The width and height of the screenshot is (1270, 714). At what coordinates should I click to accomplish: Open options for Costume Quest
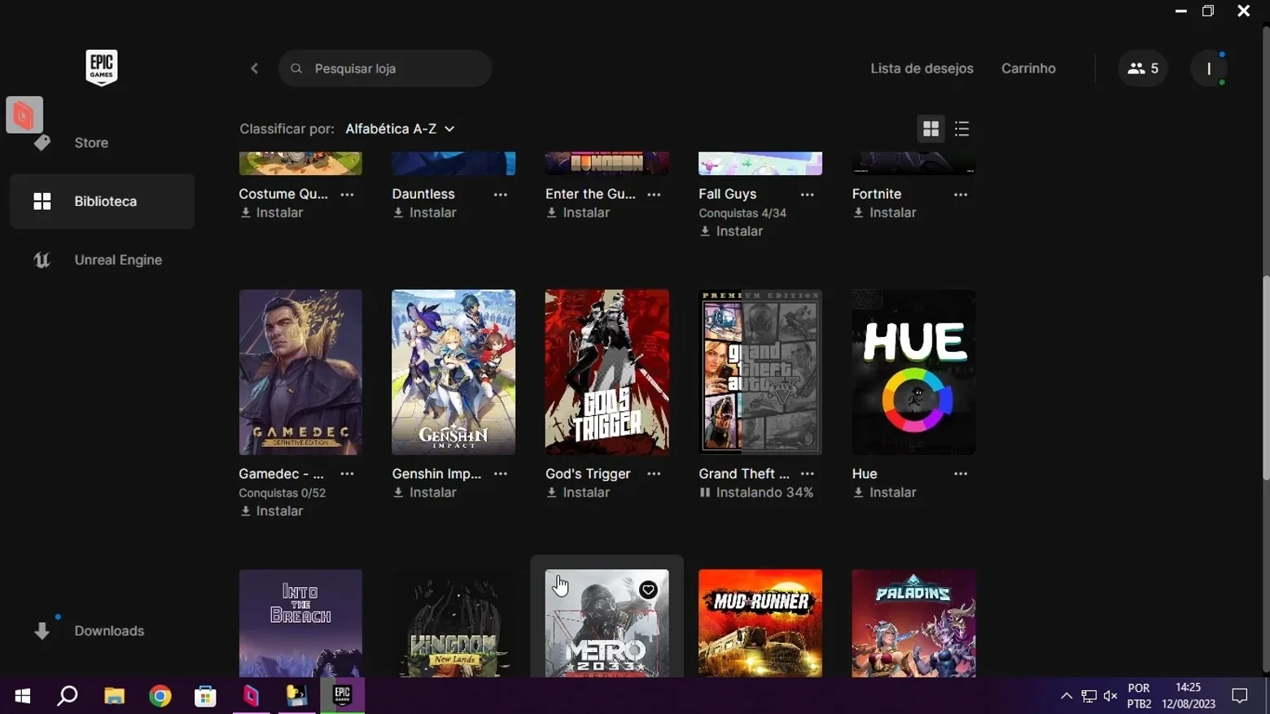click(x=348, y=195)
